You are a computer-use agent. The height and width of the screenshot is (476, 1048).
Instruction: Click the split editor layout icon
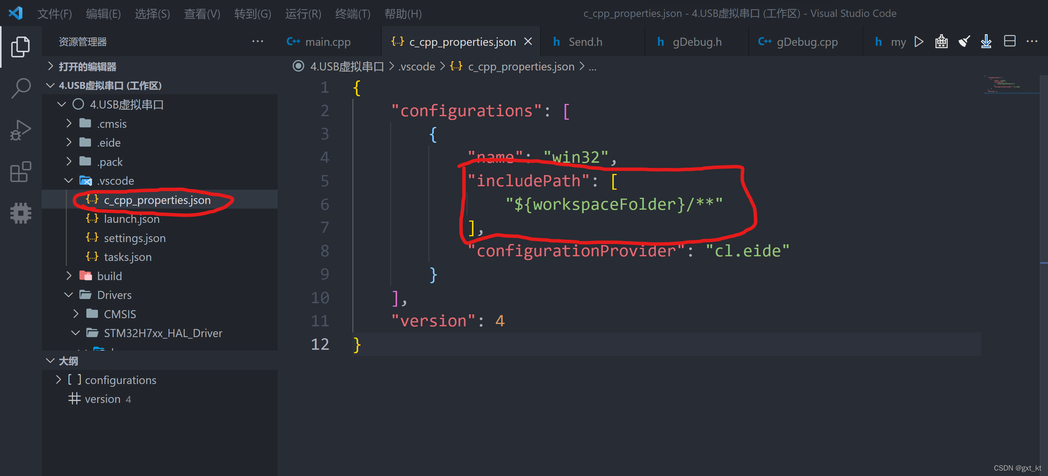click(x=1009, y=42)
